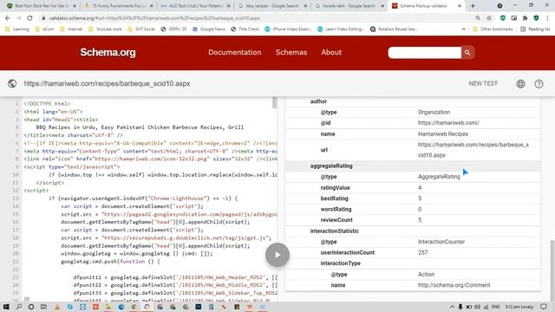The height and width of the screenshot is (312, 555).
Task: Click the reviewCount label
Action: [336, 220]
